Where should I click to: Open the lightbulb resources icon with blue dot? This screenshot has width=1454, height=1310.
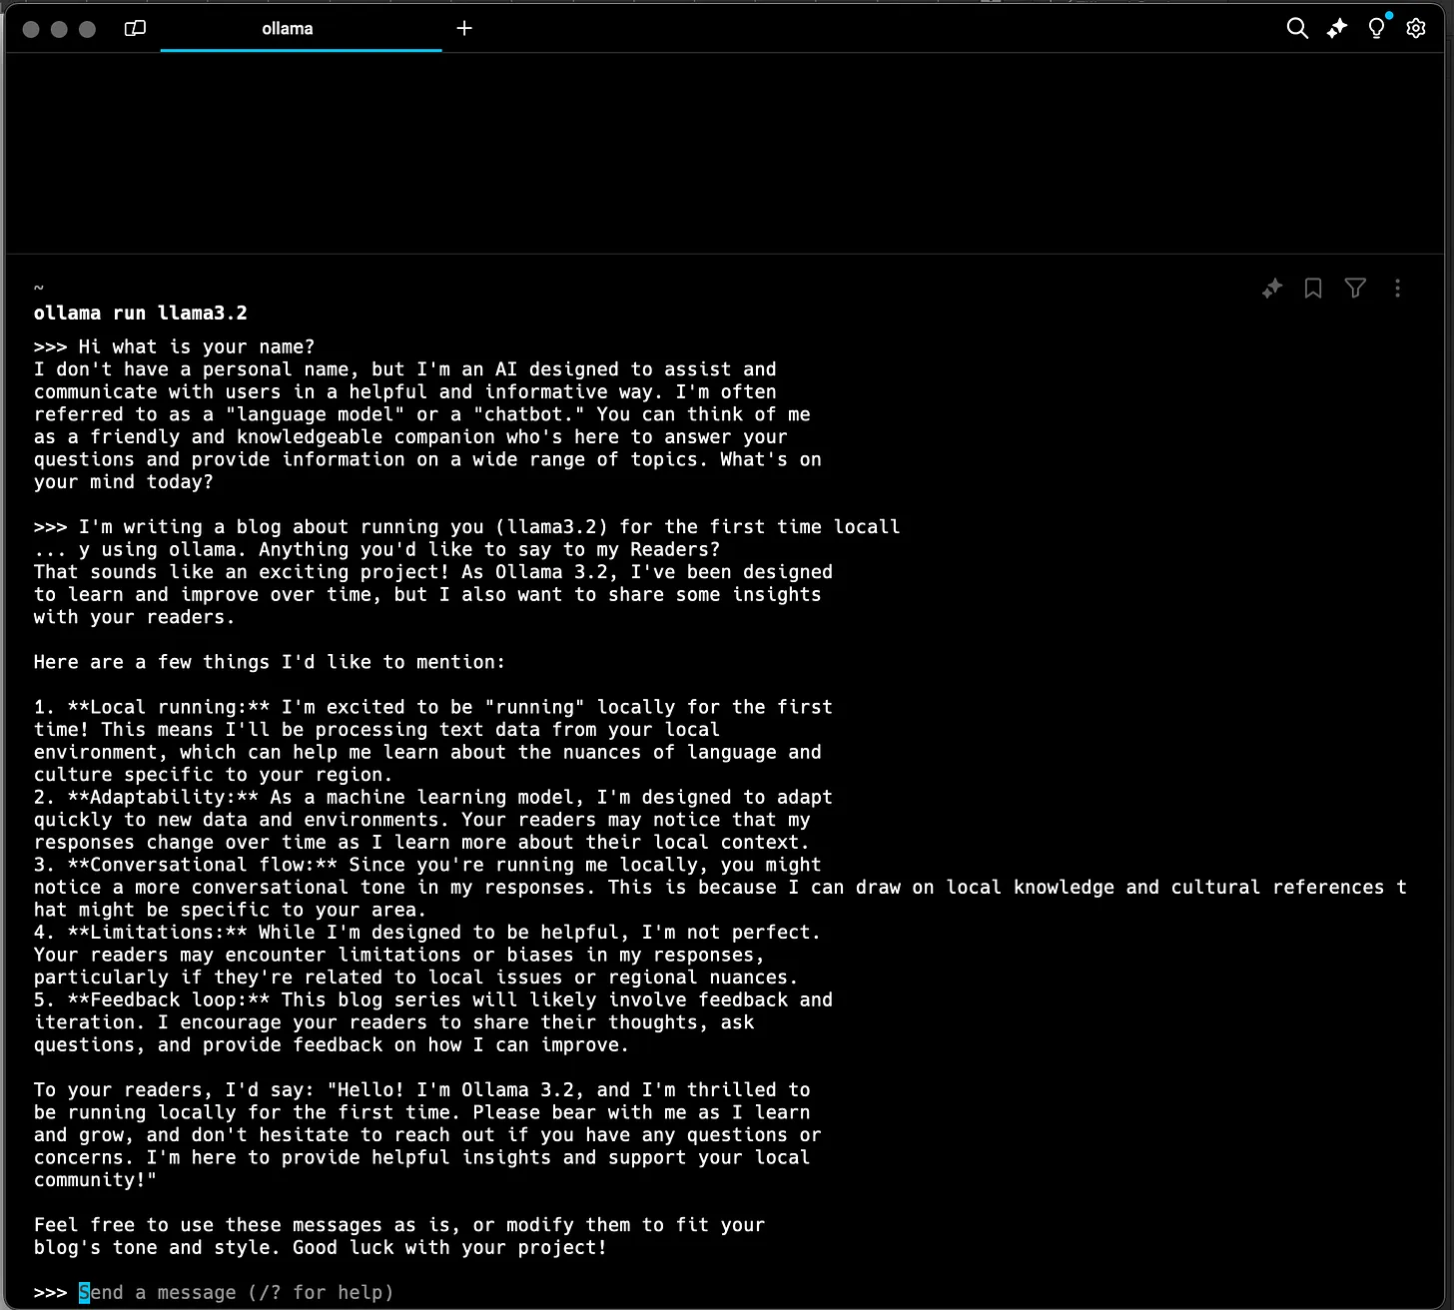tap(1377, 27)
